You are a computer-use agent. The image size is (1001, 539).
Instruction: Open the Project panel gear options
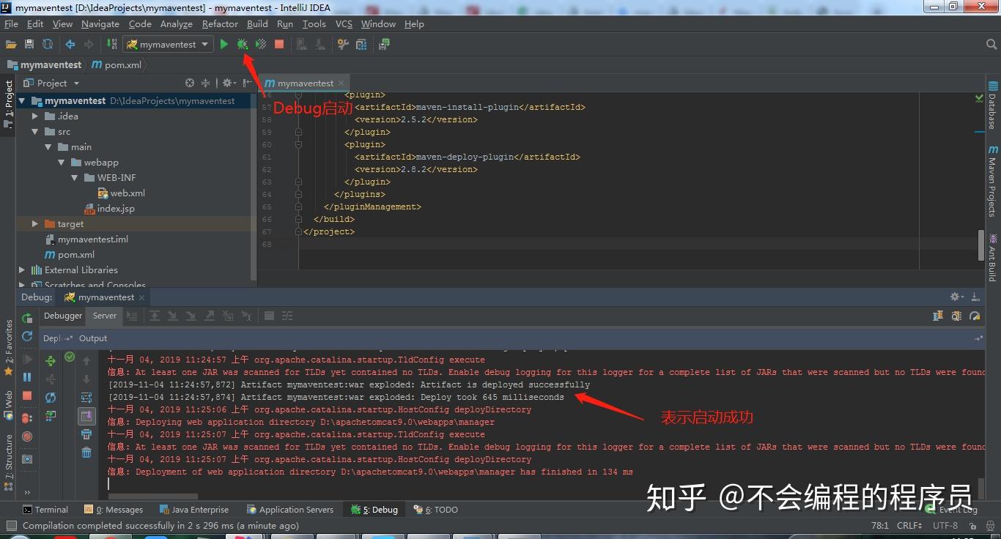(229, 83)
